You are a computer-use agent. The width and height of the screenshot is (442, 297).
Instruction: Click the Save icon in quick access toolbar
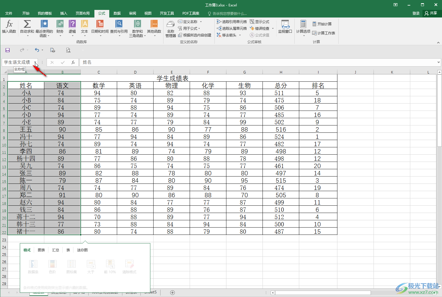[x=8, y=50]
